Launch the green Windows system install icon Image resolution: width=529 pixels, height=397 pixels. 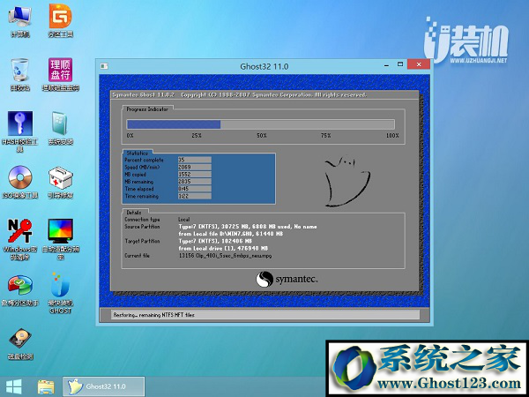pos(60,128)
